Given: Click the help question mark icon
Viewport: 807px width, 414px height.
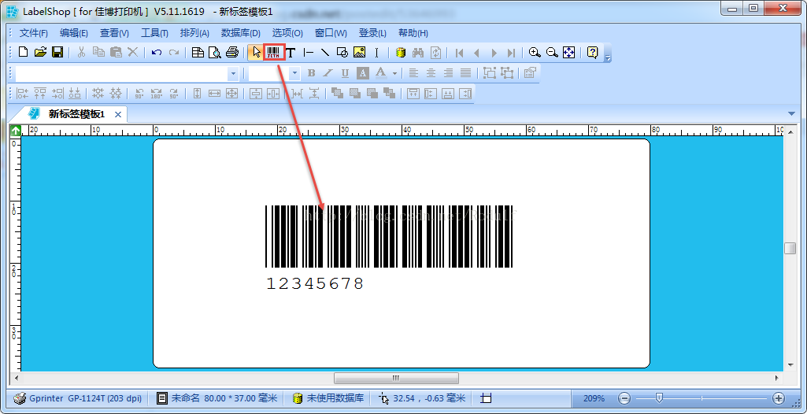Looking at the screenshot, I should 592,52.
